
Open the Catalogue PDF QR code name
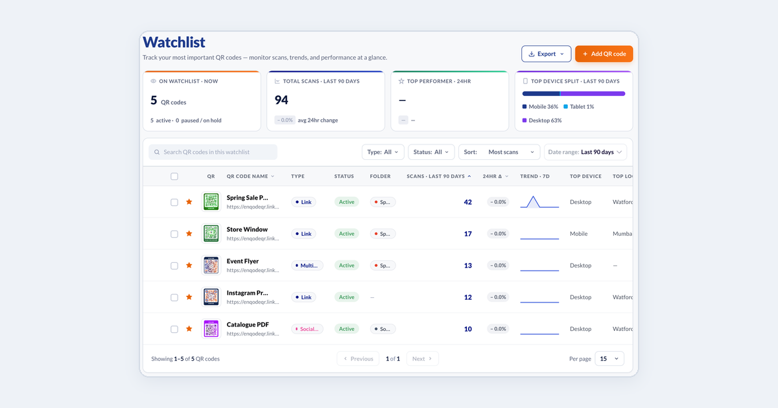[248, 324]
